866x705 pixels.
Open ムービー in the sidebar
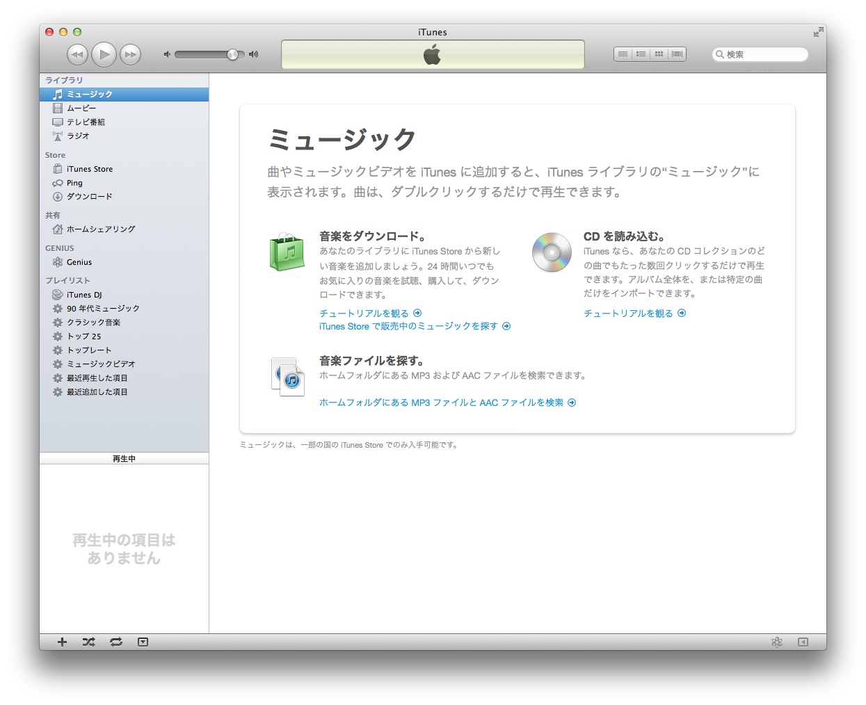point(124,108)
